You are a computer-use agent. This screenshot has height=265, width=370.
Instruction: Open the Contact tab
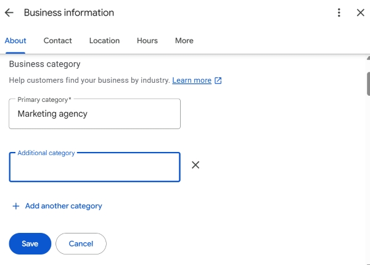pos(57,41)
